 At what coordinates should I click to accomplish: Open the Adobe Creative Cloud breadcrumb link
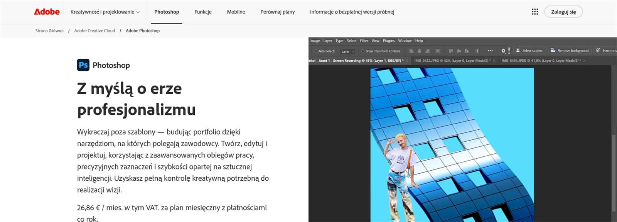point(94,31)
